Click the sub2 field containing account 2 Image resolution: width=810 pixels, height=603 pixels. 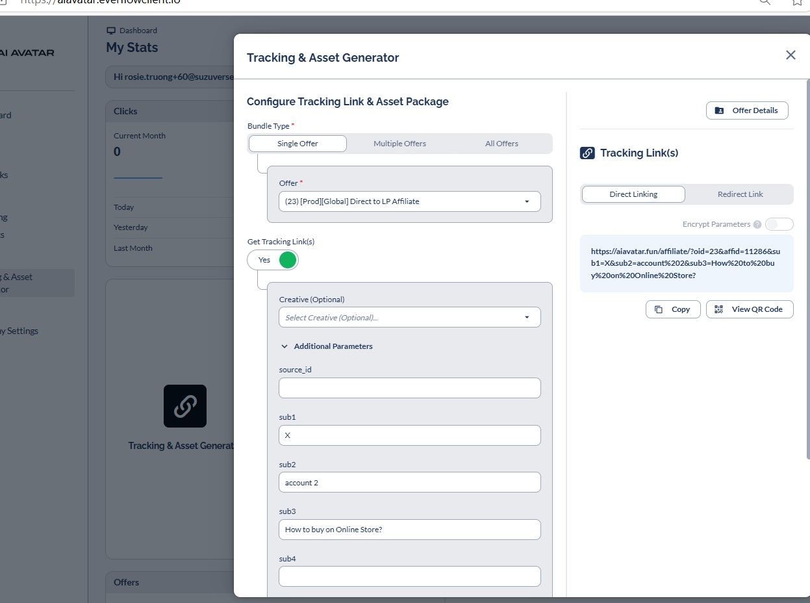pos(410,482)
